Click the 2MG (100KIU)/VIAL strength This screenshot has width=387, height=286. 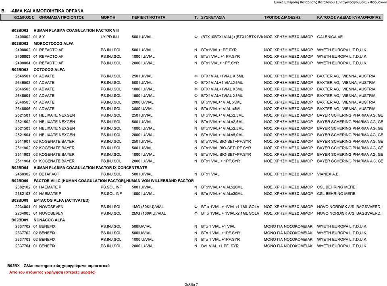pos(149,214)
